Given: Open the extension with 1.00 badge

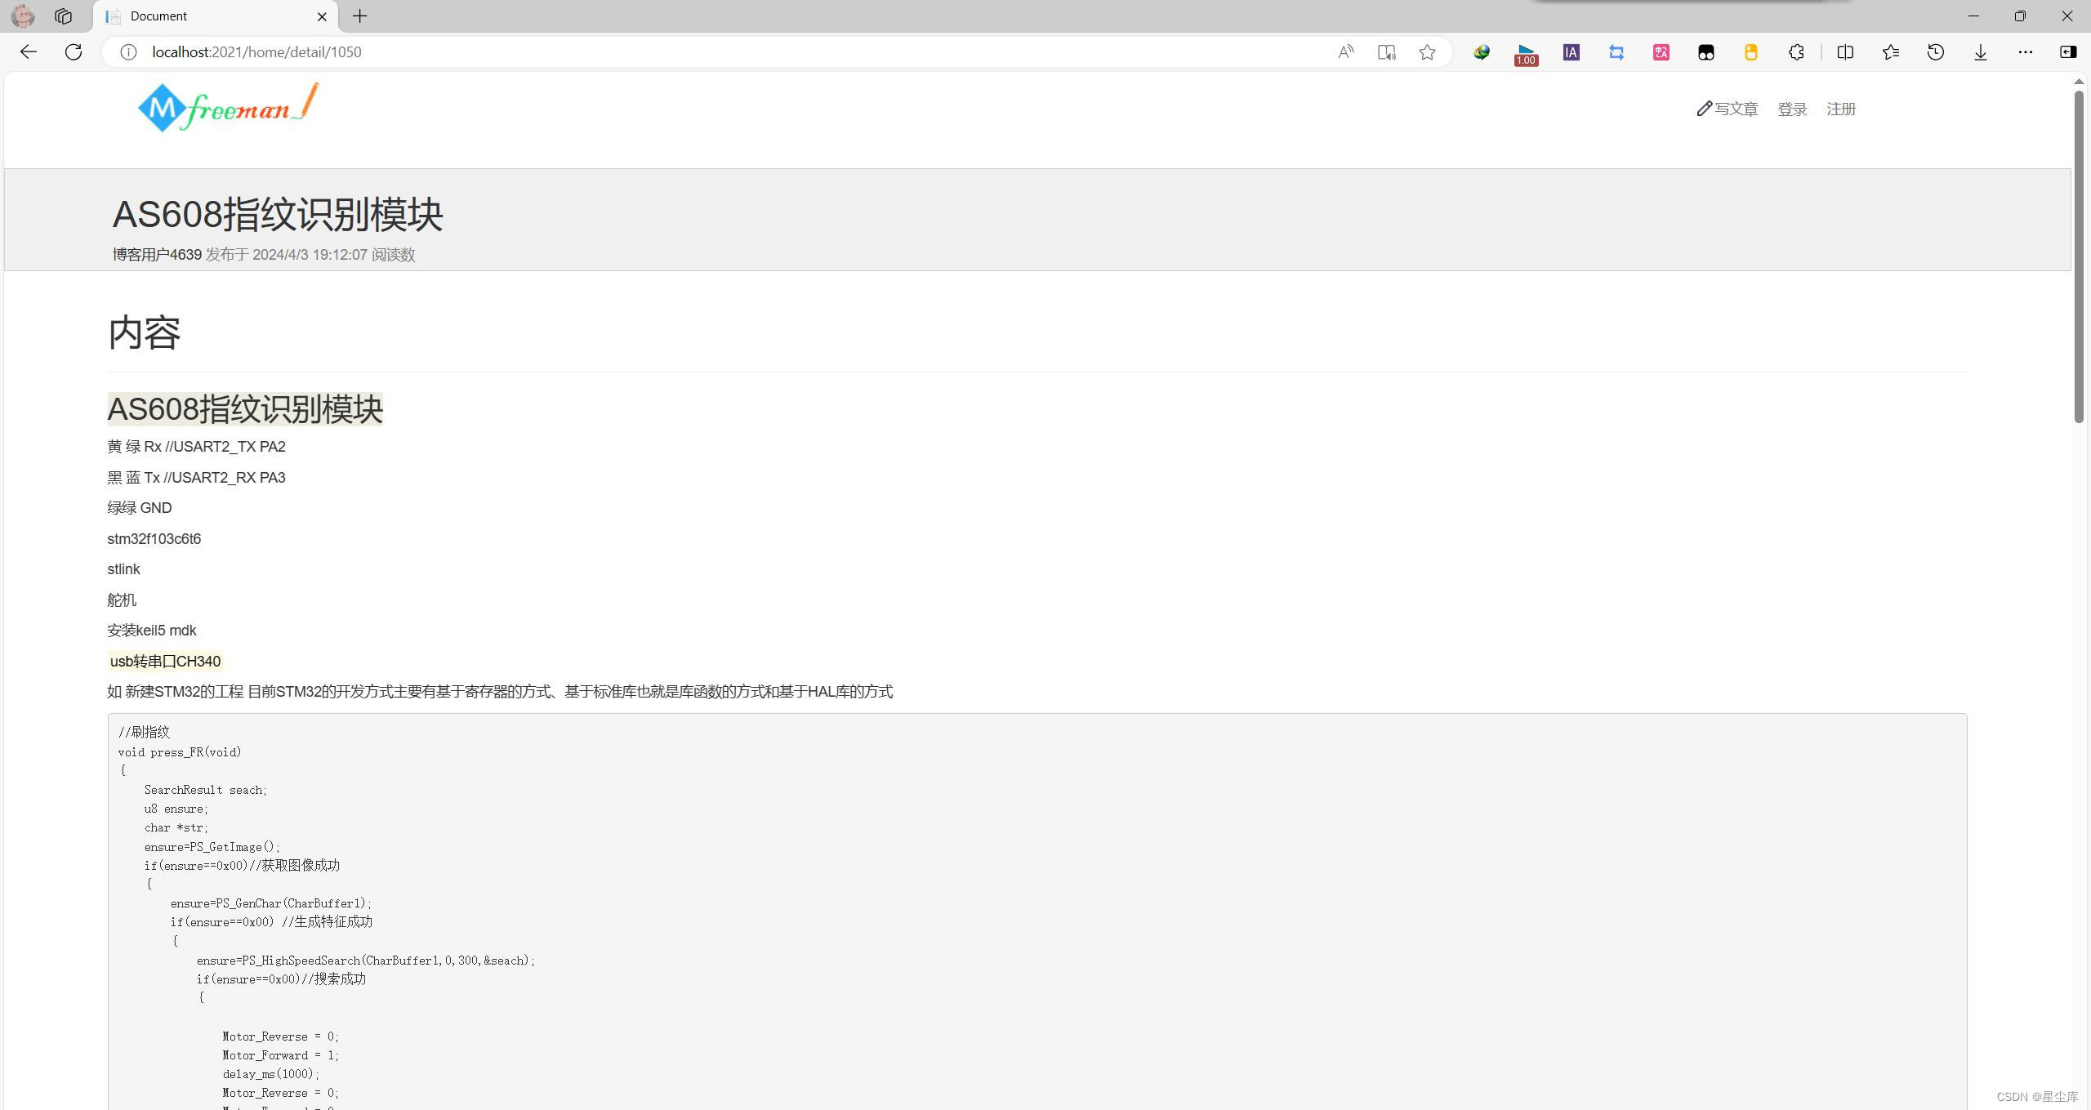Looking at the screenshot, I should 1526,54.
